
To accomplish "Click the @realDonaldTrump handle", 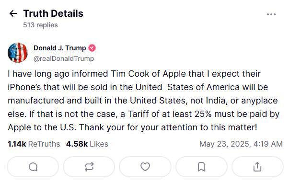I will tap(64, 58).
